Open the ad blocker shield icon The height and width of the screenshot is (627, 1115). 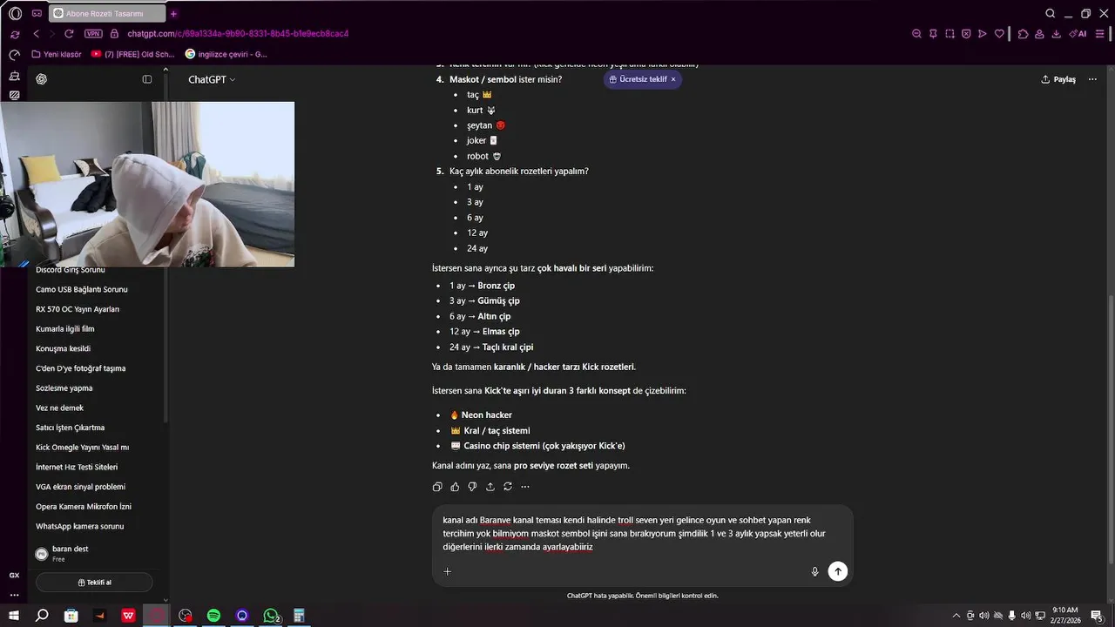coord(966,34)
